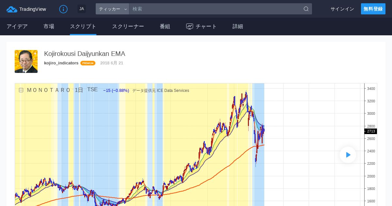Click the magnifier search icon
Image resolution: width=392 pixels, height=206 pixels.
pos(306,9)
